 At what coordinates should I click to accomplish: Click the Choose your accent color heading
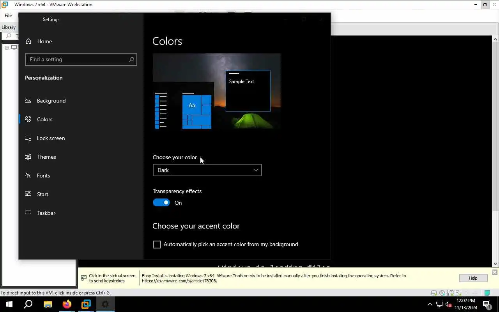[x=196, y=226]
